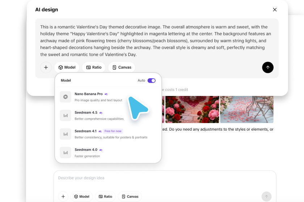Open the pink petals and chair thumbnail
304x202 pixels.
(247, 109)
